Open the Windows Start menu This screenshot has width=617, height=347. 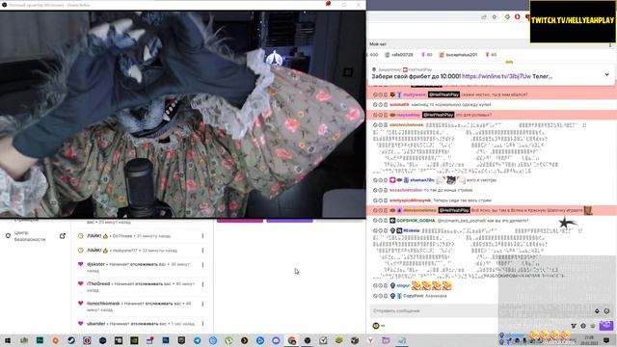pyautogui.click(x=8, y=340)
